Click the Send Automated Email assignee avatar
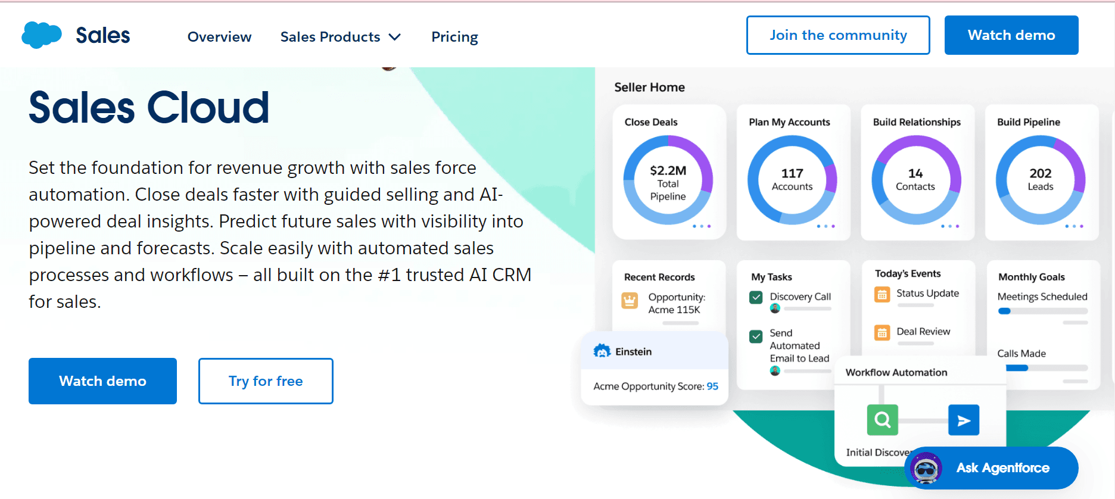The width and height of the screenshot is (1115, 499). (x=775, y=371)
